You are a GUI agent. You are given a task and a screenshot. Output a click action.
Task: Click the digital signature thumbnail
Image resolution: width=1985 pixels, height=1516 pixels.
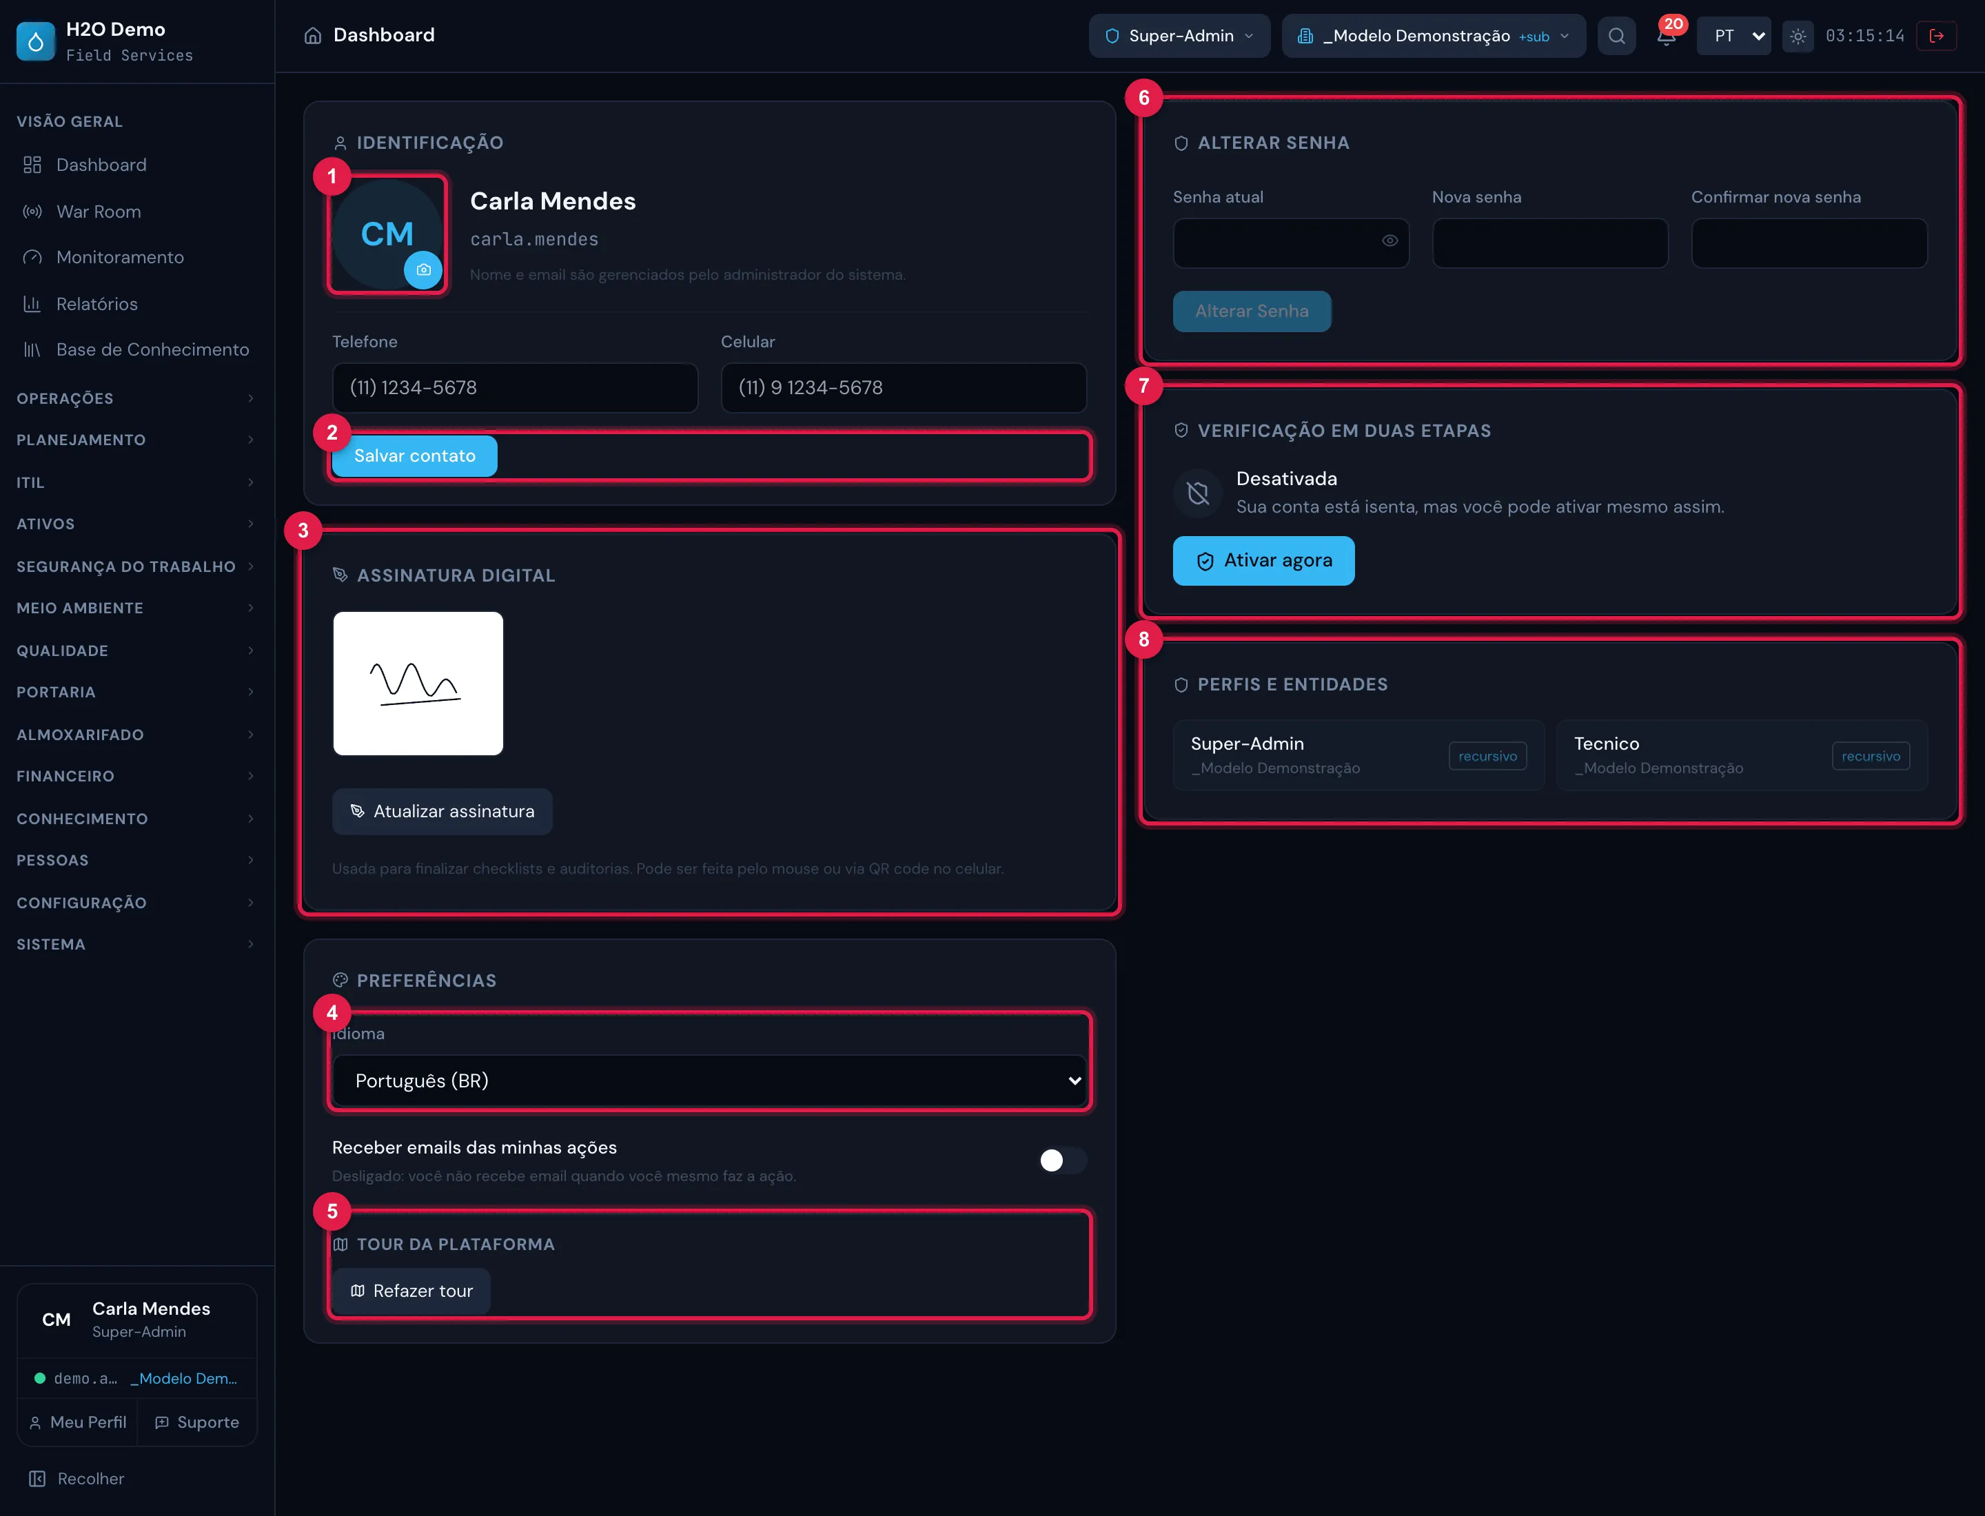point(418,684)
